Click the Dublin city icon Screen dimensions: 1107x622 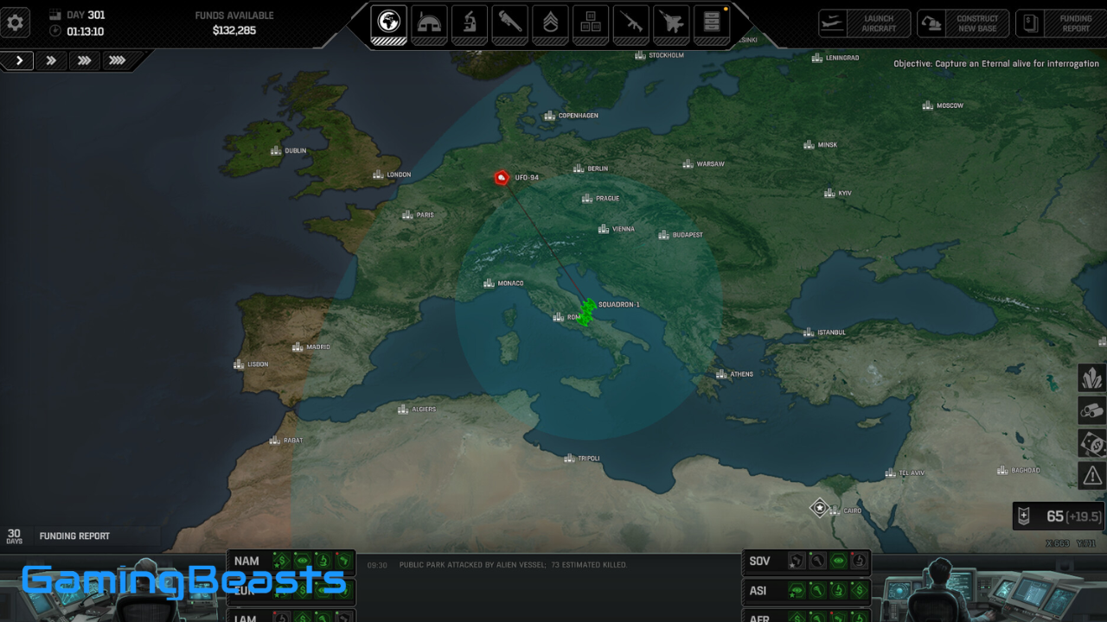pyautogui.click(x=276, y=150)
